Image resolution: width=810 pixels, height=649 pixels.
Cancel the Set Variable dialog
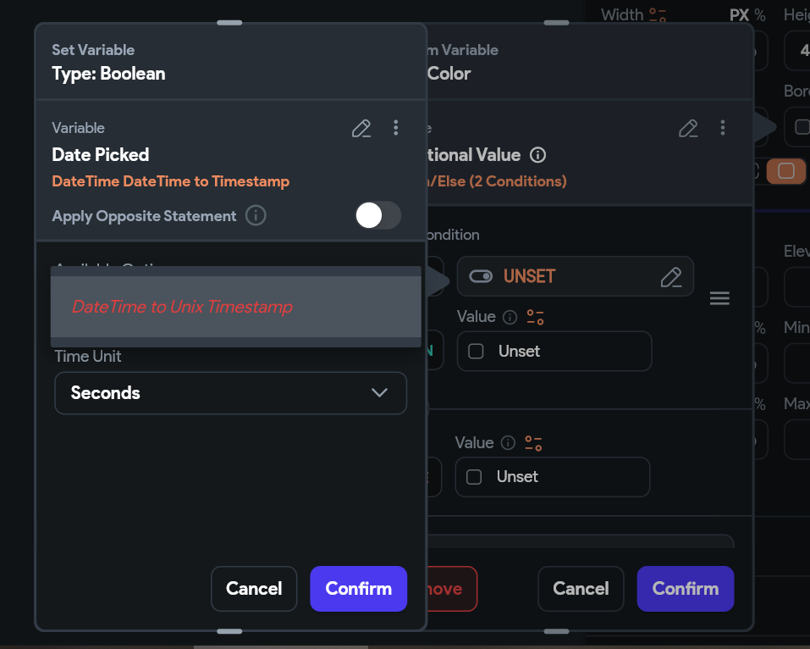[x=254, y=589]
